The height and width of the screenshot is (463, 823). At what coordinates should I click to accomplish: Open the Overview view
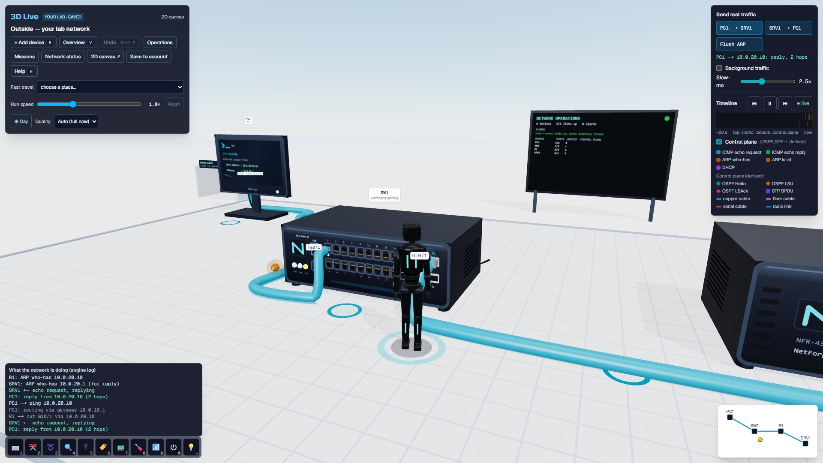(x=78, y=42)
